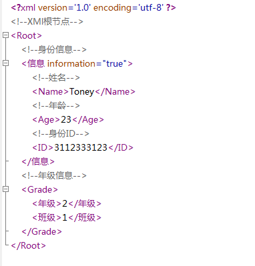
Task: Click the comment XMl根节点
Action: click(47, 22)
